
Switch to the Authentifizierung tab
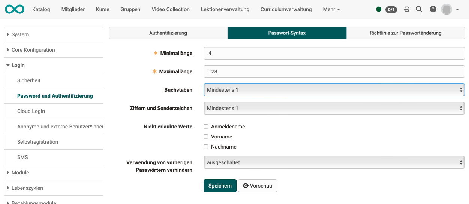168,33
